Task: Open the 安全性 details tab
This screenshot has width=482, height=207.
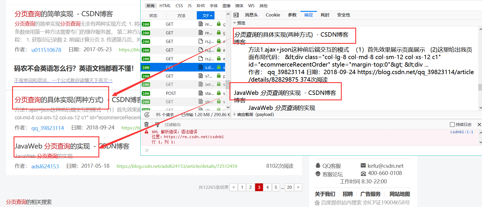Action: point(344,15)
